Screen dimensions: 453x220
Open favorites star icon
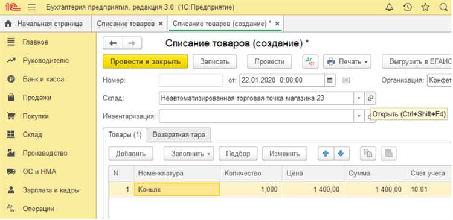pos(425,7)
